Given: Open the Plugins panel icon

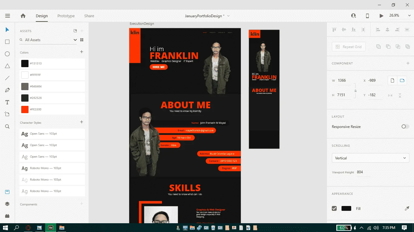Looking at the screenshot, I should (x=7, y=216).
